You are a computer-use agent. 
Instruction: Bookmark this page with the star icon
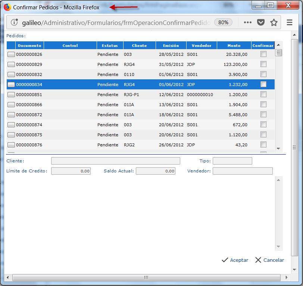274,22
